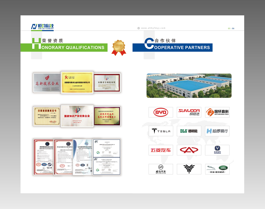Viewport: 265px width, 209px height.
Task: Open the upper IATF 16949 certificate image
Action: click(x=107, y=148)
